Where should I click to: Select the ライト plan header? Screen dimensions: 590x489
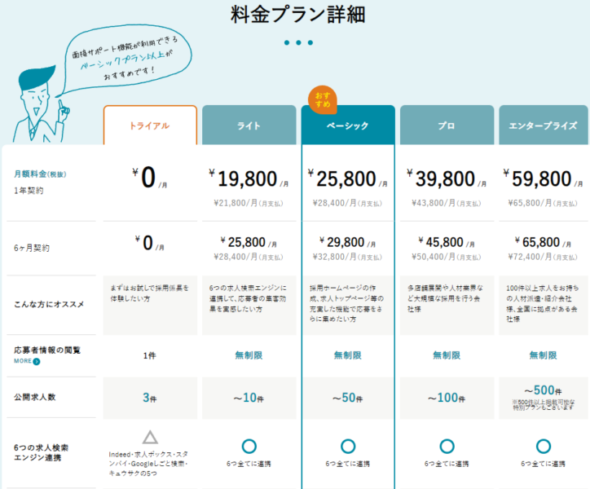[249, 126]
